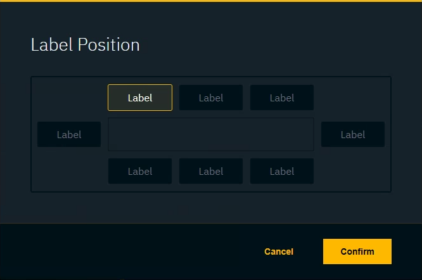The width and height of the screenshot is (422, 280).
Task: Click the empty center preview field
Action: click(x=211, y=134)
